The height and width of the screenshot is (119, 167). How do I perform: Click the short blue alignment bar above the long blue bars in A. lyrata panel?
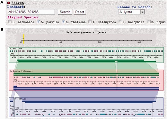coord(15,86)
